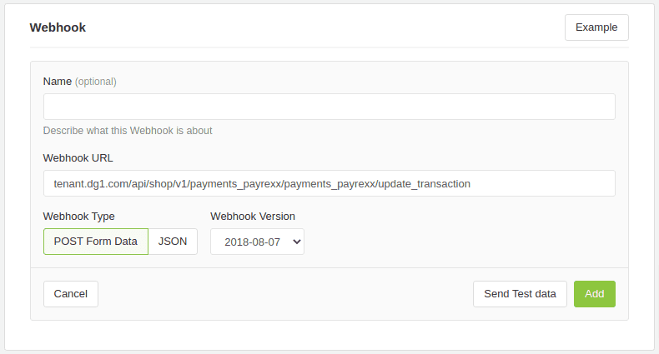Viewport: 659px width, 354px height.
Task: Click the (optional) hint text
Action: tap(96, 82)
